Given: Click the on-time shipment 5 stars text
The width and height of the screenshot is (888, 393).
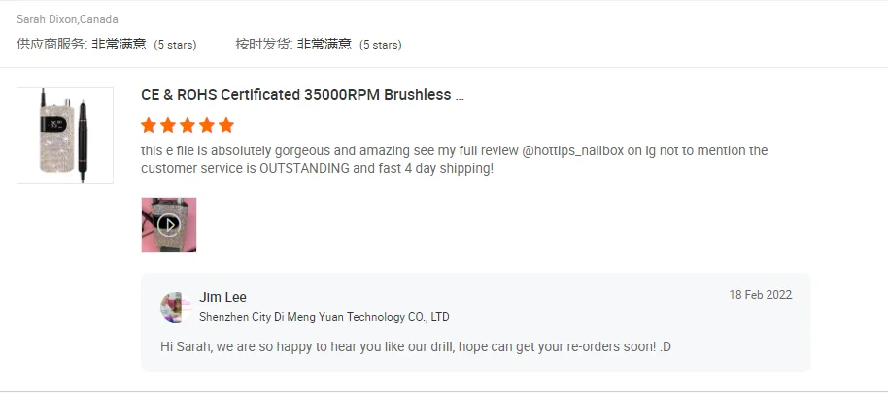Looking at the screenshot, I should pos(381,45).
